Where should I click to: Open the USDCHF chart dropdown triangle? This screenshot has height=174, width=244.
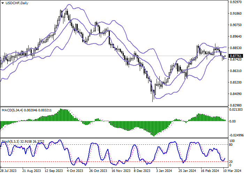click(x=2, y=3)
